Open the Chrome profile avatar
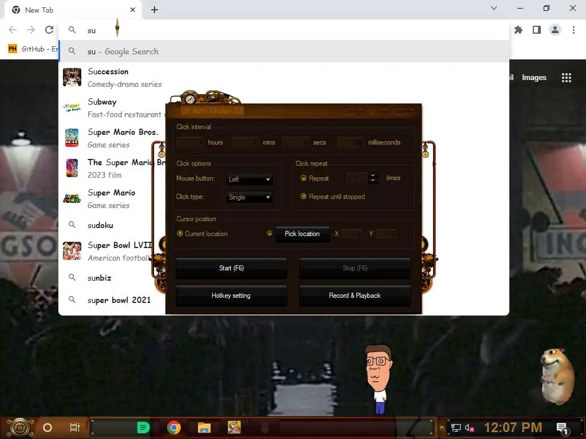The width and height of the screenshot is (586, 439). [x=555, y=30]
